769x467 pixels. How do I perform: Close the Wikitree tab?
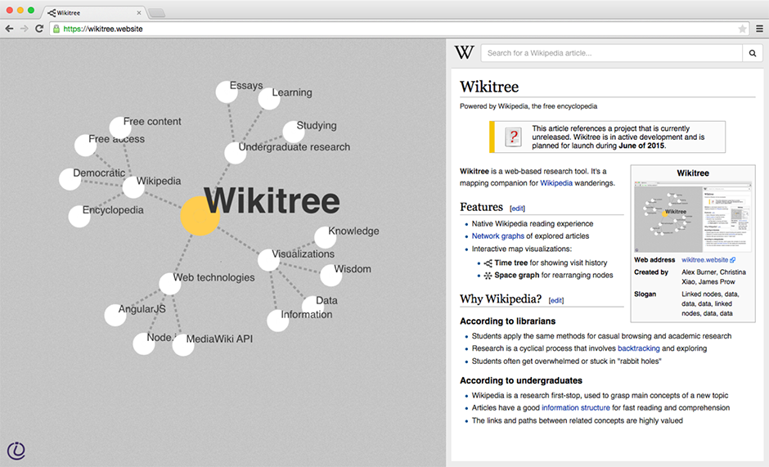point(139,13)
